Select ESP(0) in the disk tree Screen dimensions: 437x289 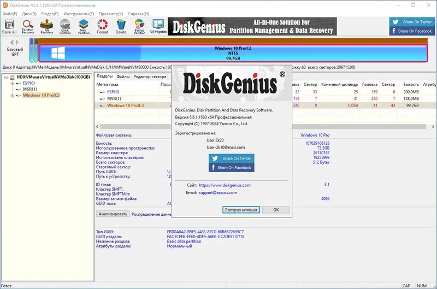[29, 83]
